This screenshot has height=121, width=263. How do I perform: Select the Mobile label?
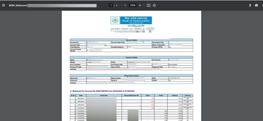click(x=72, y=62)
